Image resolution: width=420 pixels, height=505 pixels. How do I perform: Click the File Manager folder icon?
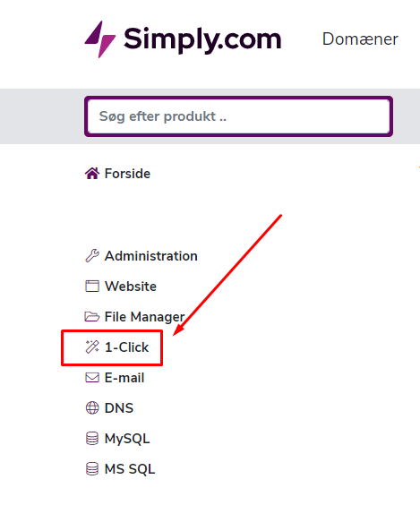point(92,317)
